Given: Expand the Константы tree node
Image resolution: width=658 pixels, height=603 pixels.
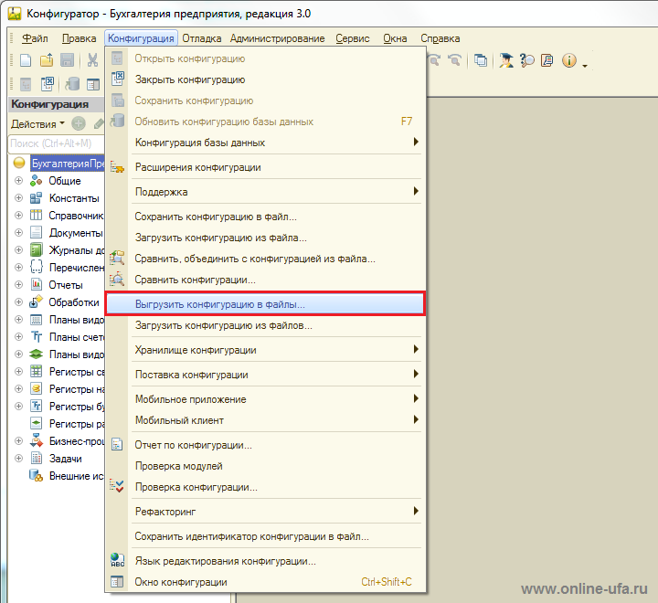Looking at the screenshot, I should pos(18,198).
